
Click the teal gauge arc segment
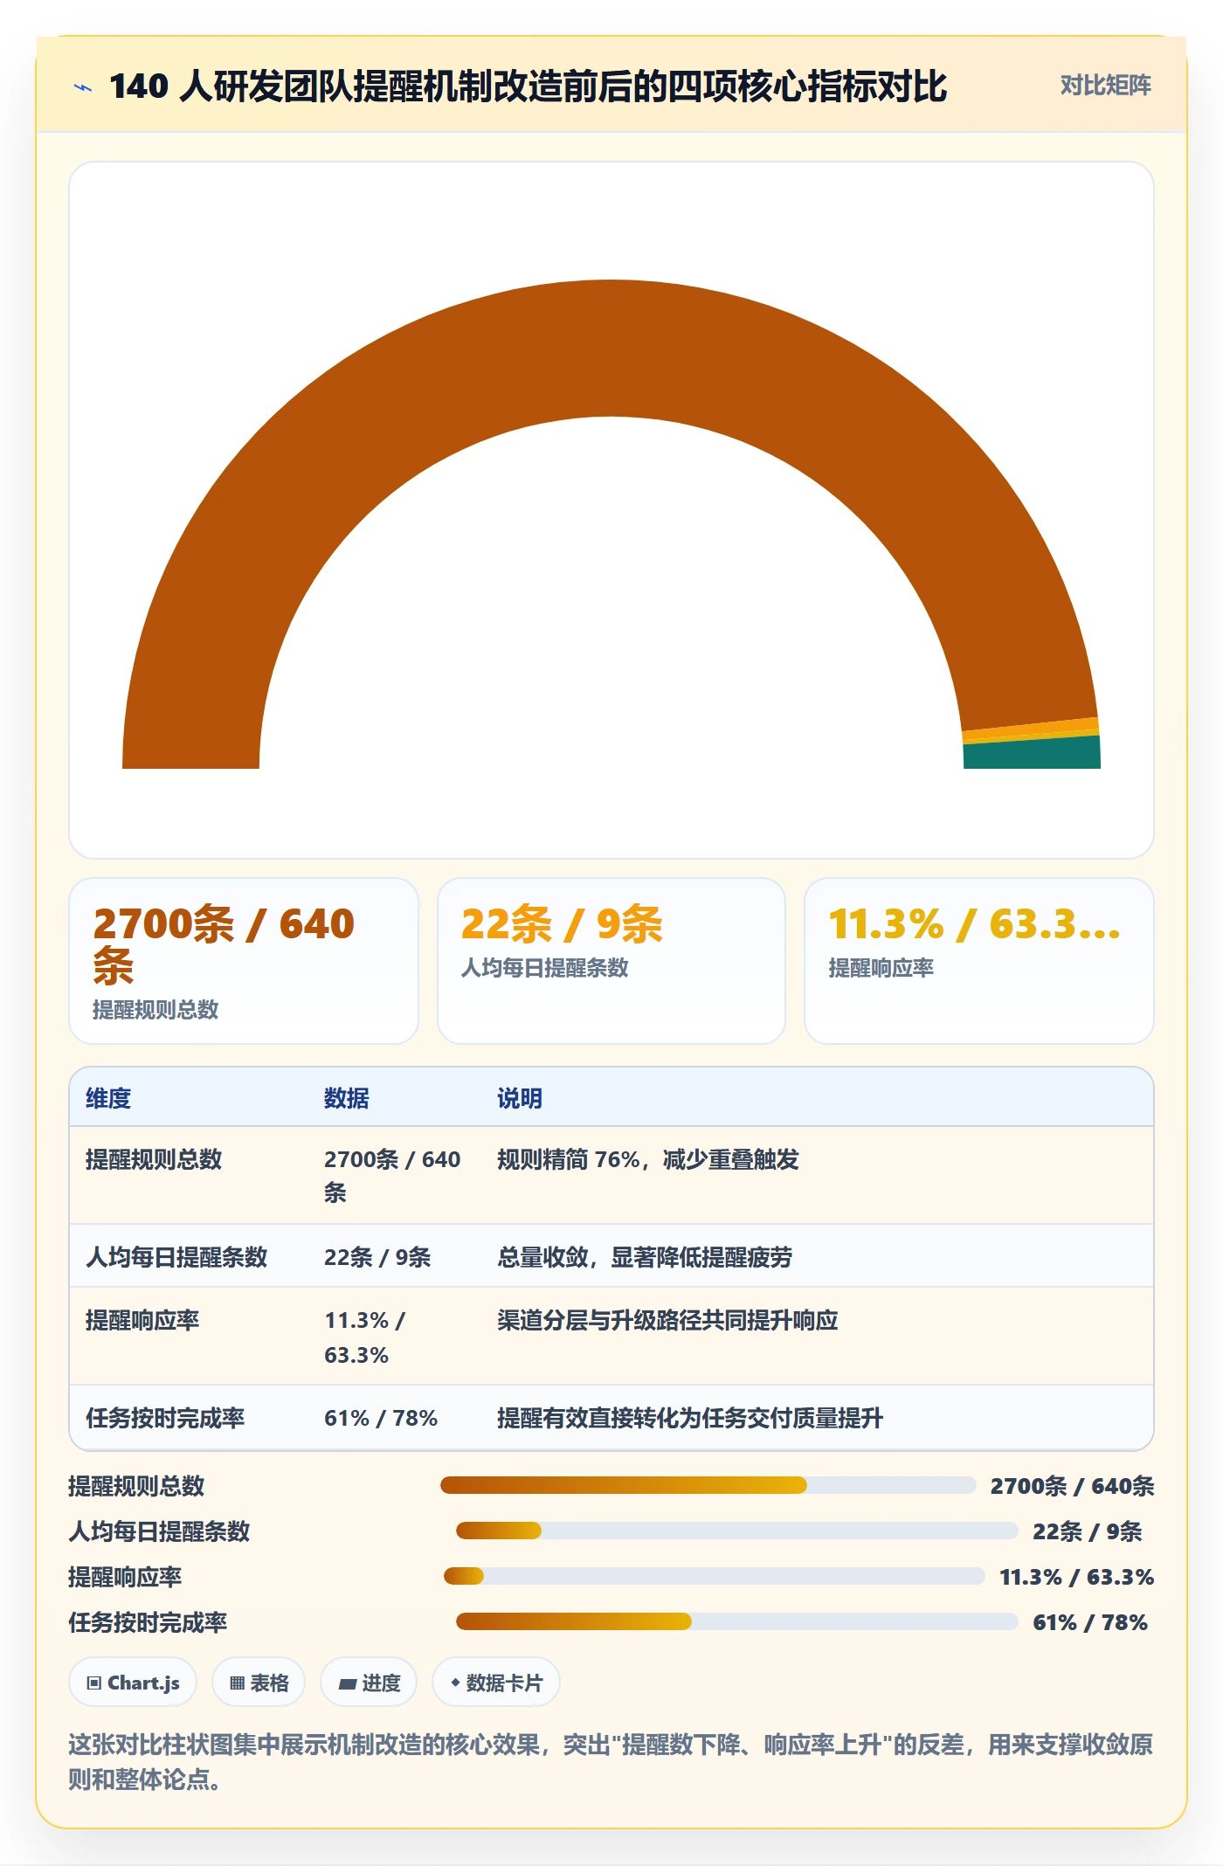[1032, 753]
